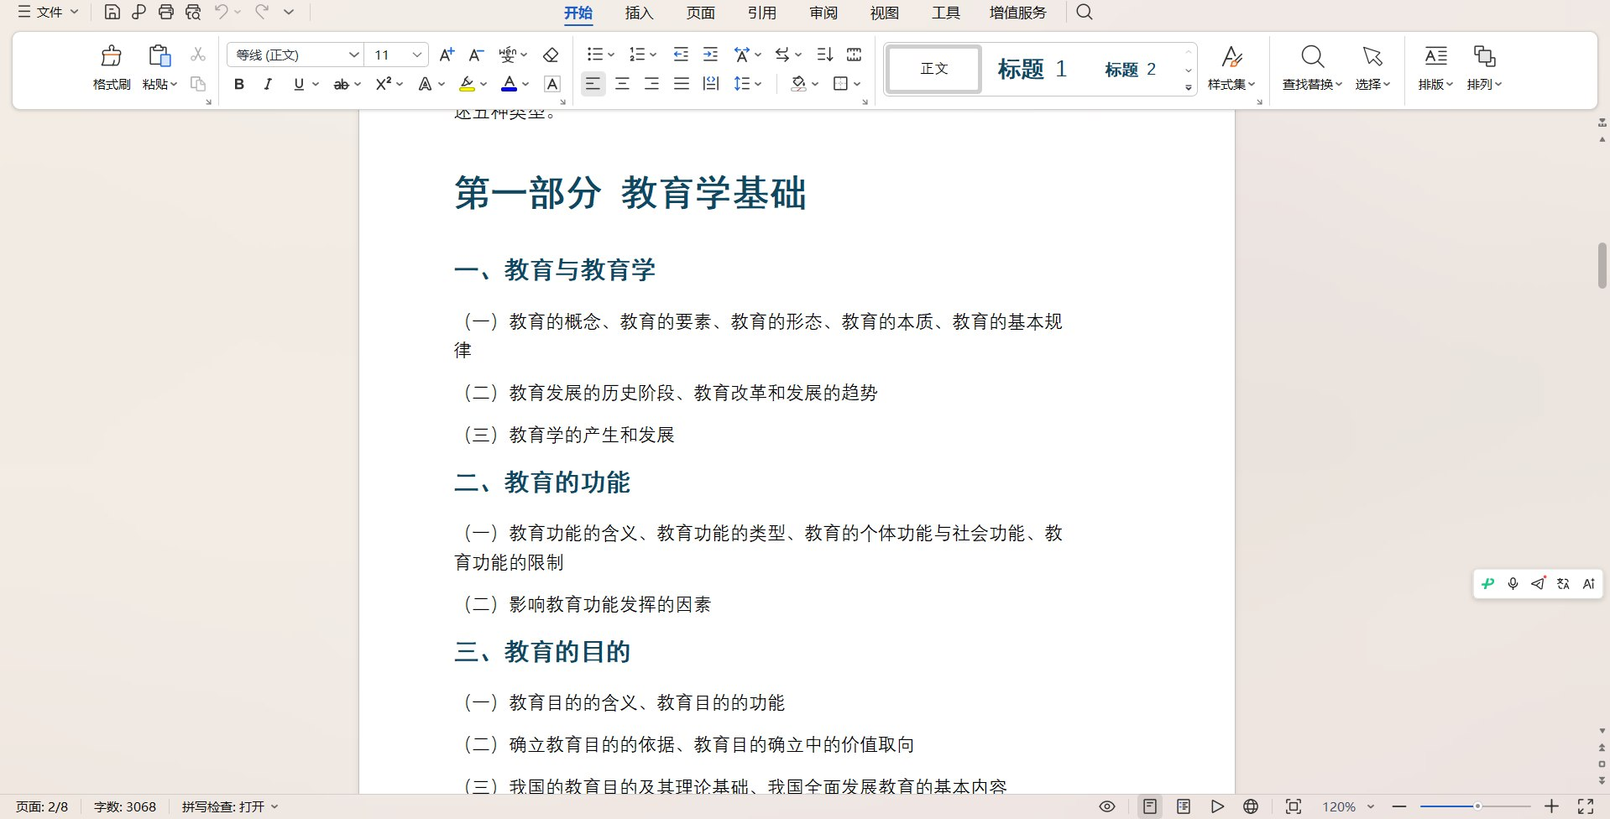Toggle Align right

651,84
